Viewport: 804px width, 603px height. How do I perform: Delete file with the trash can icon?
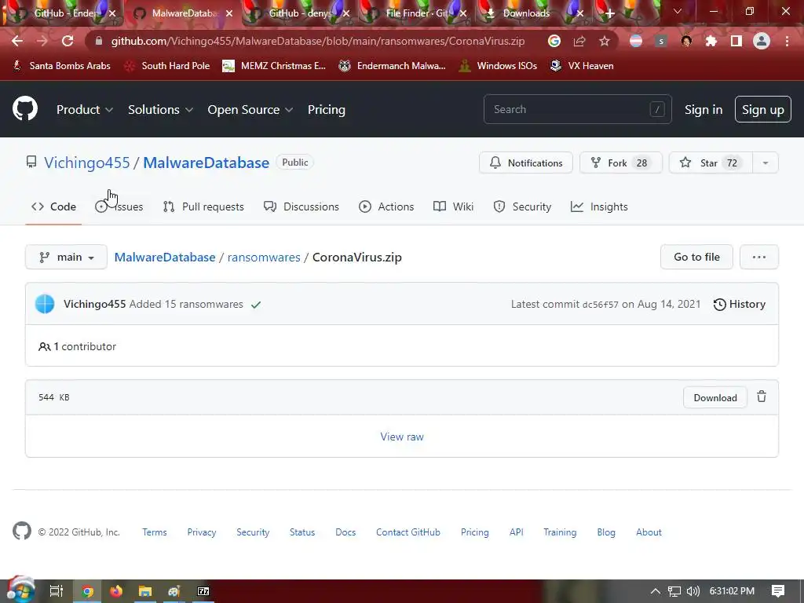click(x=762, y=397)
